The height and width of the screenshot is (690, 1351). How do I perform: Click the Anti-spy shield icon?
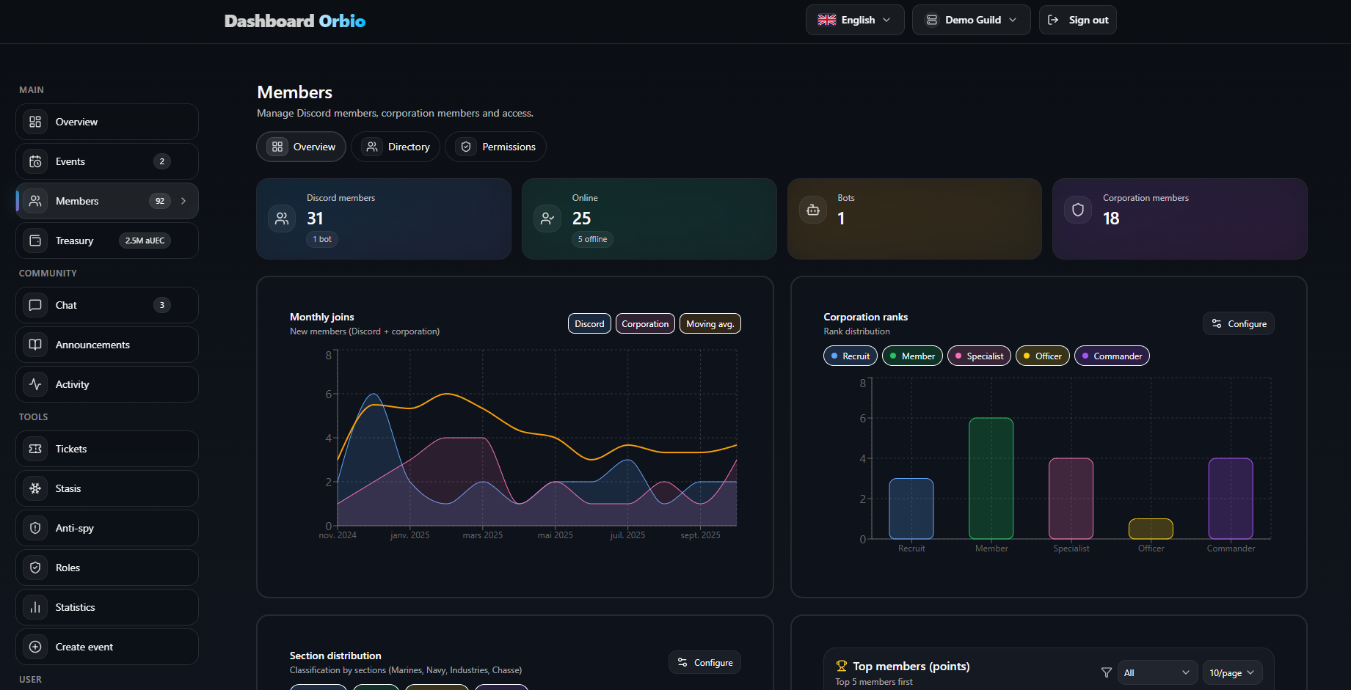tap(35, 528)
